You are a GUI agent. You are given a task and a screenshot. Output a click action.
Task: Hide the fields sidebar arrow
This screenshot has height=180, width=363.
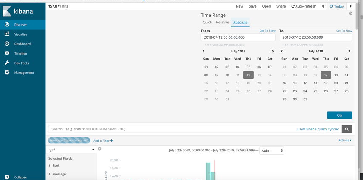(100, 149)
